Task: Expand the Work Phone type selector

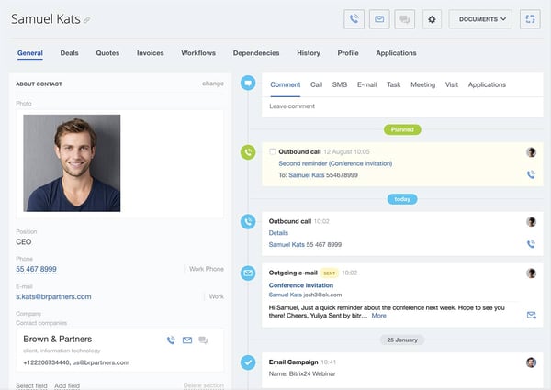Action: click(x=206, y=269)
